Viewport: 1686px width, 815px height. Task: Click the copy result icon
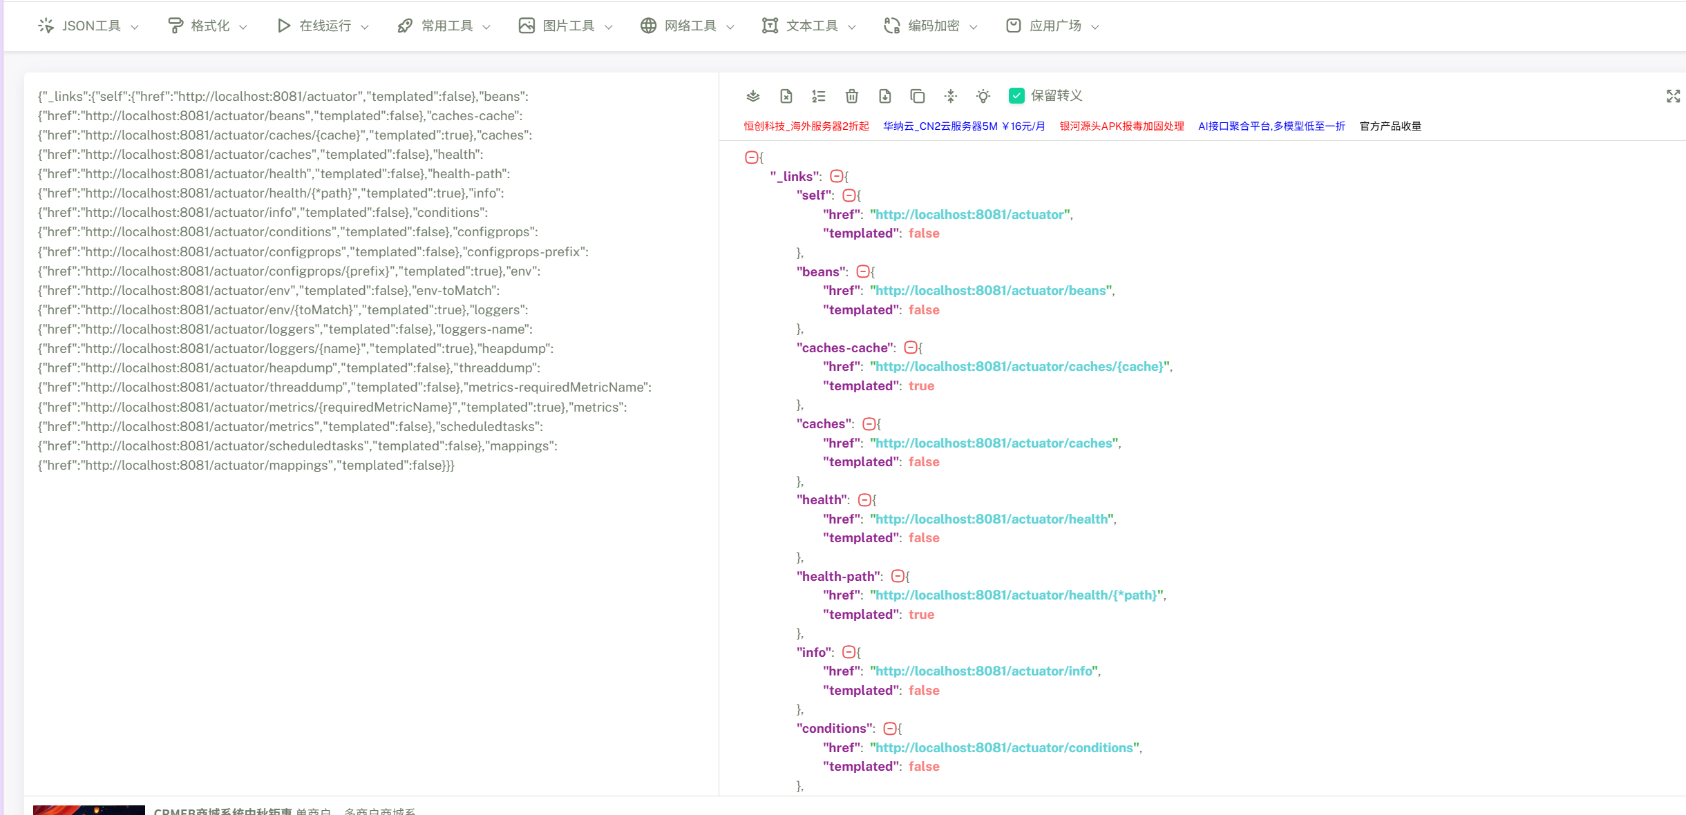[x=917, y=96]
